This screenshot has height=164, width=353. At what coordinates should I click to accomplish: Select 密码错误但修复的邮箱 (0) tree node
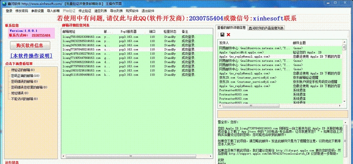tap(29, 87)
